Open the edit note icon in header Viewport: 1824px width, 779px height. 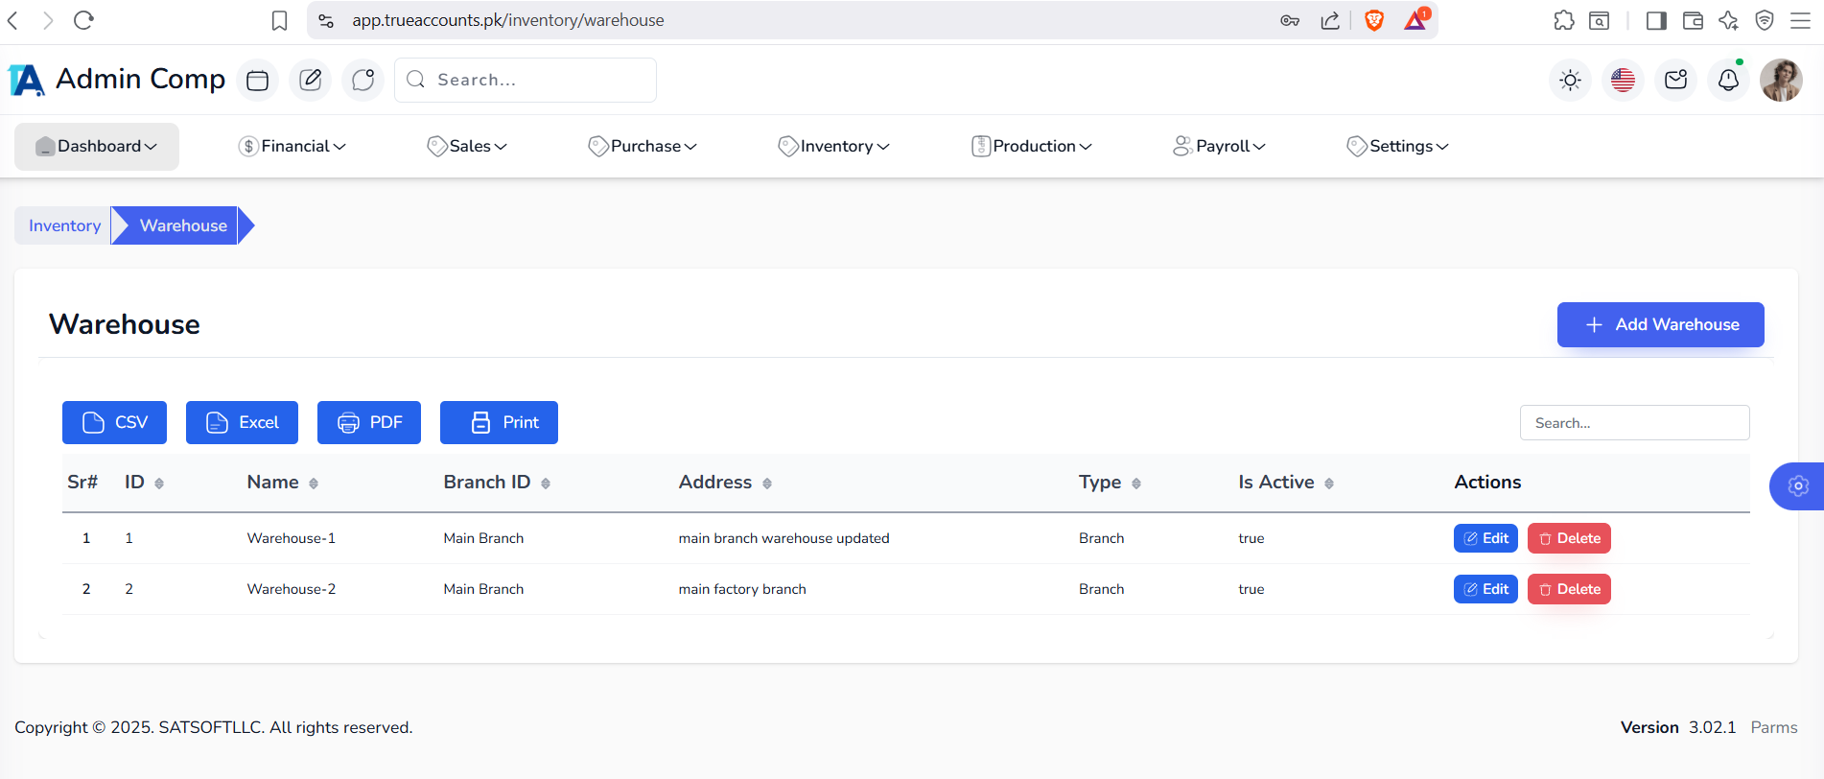pyautogui.click(x=310, y=81)
